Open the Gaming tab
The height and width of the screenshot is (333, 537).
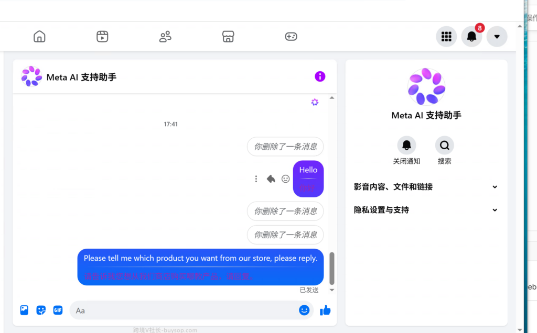coord(291,36)
